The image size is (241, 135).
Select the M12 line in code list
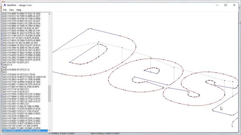(5, 72)
